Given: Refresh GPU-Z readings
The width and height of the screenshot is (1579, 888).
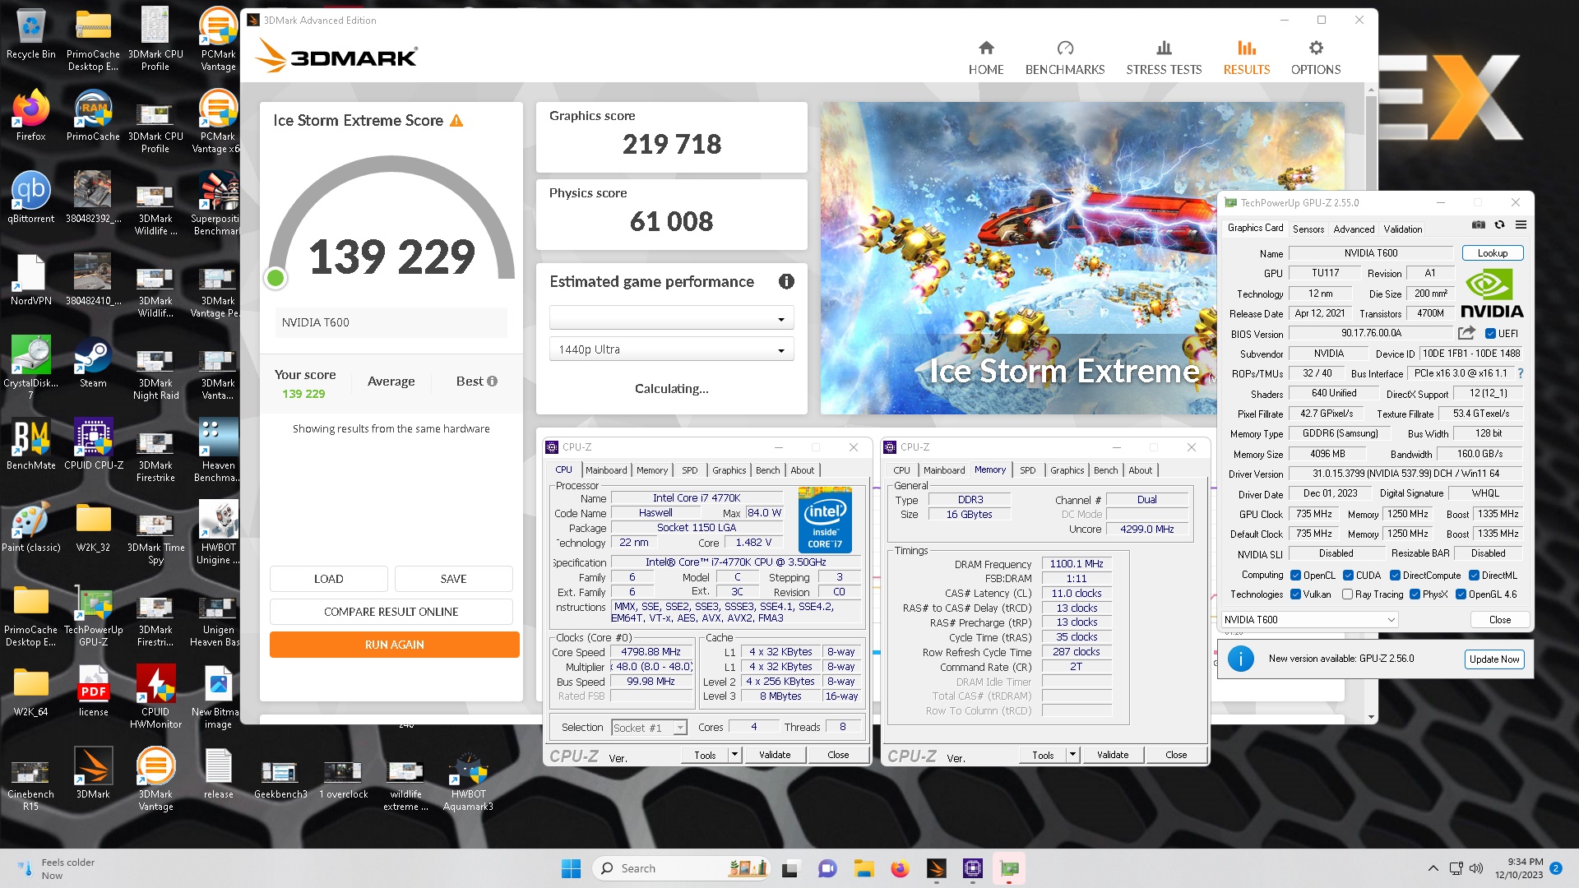Looking at the screenshot, I should pos(1499,224).
